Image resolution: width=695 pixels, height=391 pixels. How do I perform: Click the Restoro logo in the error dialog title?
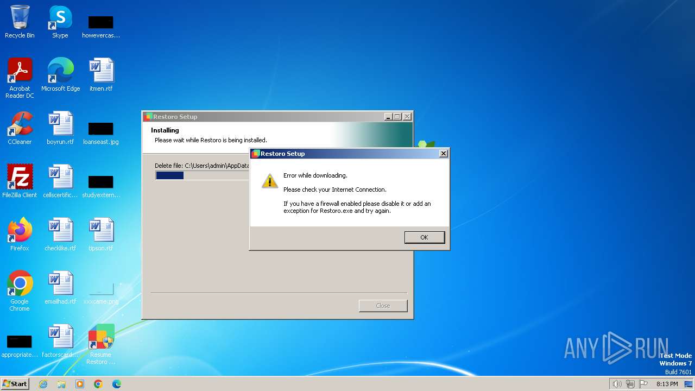click(256, 154)
